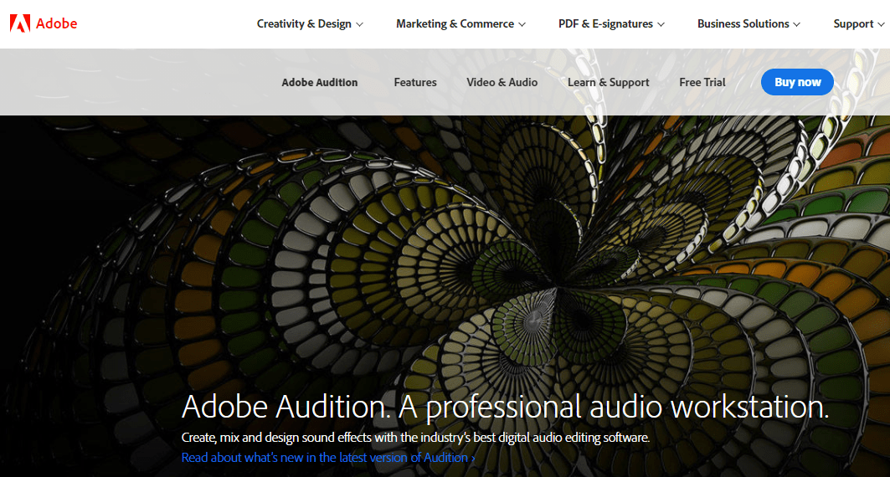Open the Video & Audio section
Screen dimensions: 890x477
click(x=502, y=82)
